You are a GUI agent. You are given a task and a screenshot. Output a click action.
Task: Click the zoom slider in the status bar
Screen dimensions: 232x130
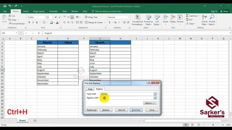213,125
